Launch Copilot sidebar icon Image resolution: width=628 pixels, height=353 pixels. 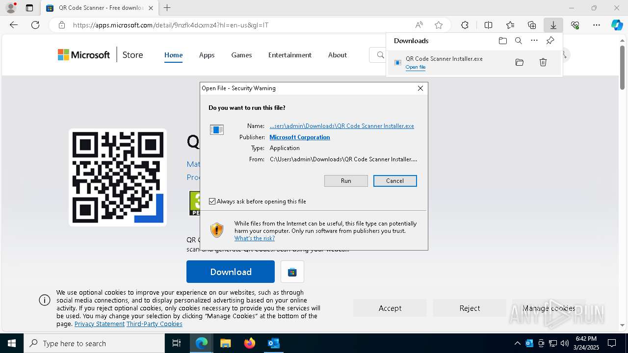617,25
